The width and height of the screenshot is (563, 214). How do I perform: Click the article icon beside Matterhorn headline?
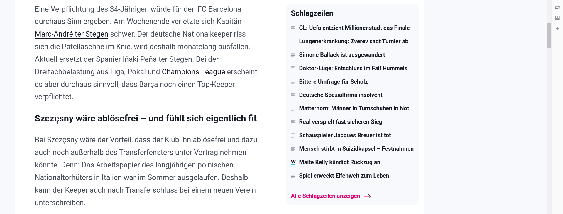[x=293, y=109]
